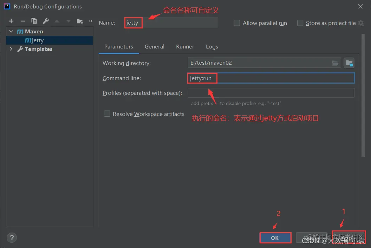Copy the selected configuration icon
The height and width of the screenshot is (248, 371).
pos(34,21)
